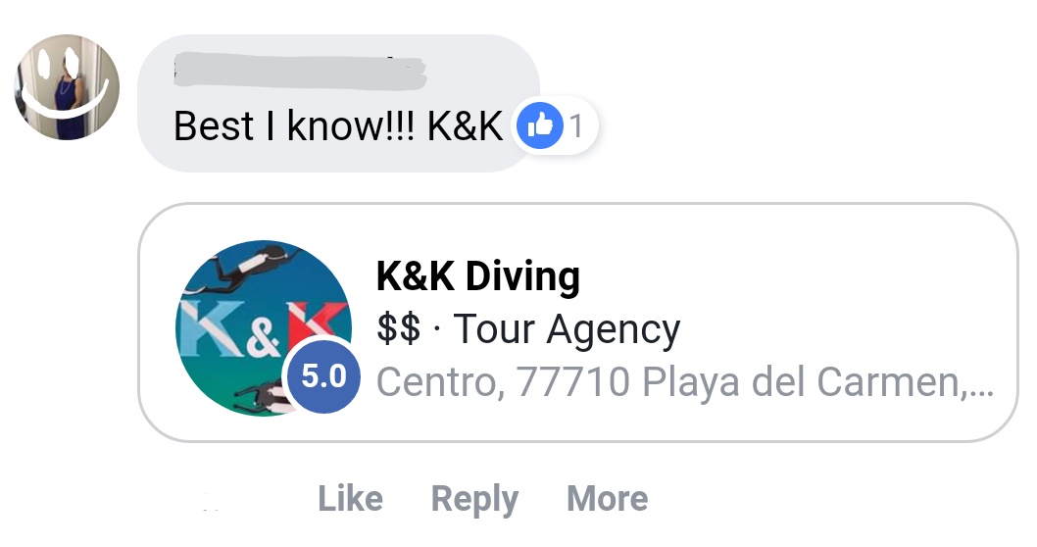This screenshot has height=547, width=1037.
Task: Open the commenter's profile picture
Action: tap(67, 87)
